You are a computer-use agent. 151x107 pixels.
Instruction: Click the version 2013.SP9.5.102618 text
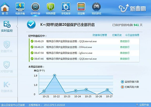click(x=54, y=105)
